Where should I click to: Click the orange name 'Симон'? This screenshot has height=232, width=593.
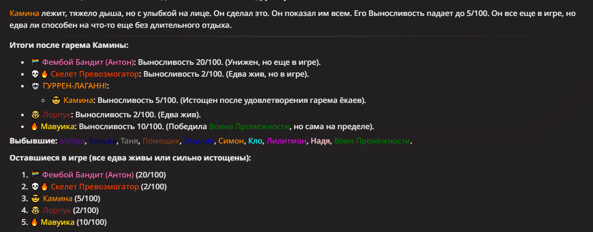point(231,141)
